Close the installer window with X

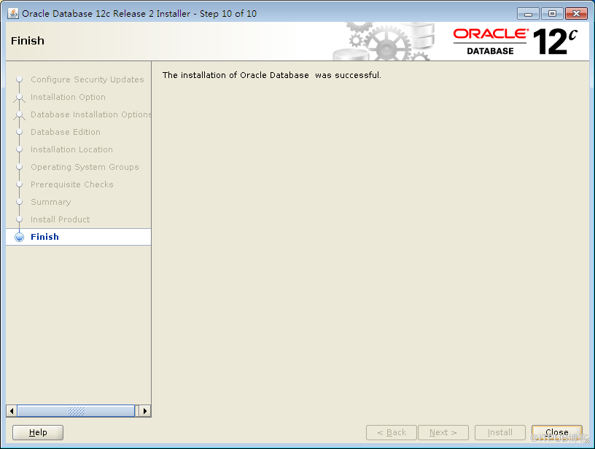[x=576, y=14]
